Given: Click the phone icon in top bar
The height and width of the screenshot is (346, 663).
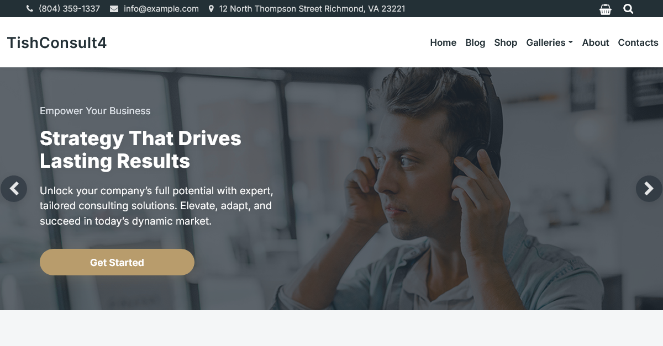Looking at the screenshot, I should [30, 9].
